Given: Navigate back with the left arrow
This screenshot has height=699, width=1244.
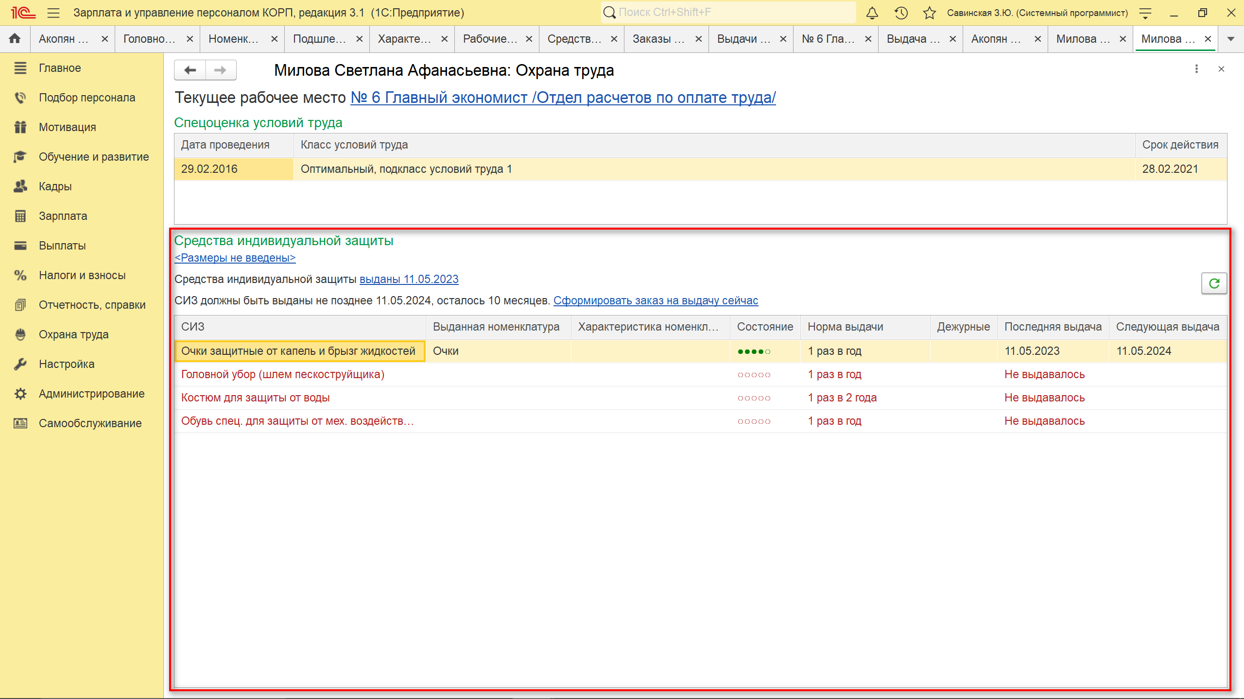Looking at the screenshot, I should [x=190, y=70].
